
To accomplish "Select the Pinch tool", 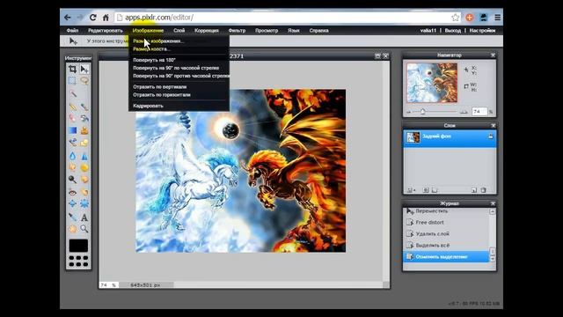I will pos(84,203).
